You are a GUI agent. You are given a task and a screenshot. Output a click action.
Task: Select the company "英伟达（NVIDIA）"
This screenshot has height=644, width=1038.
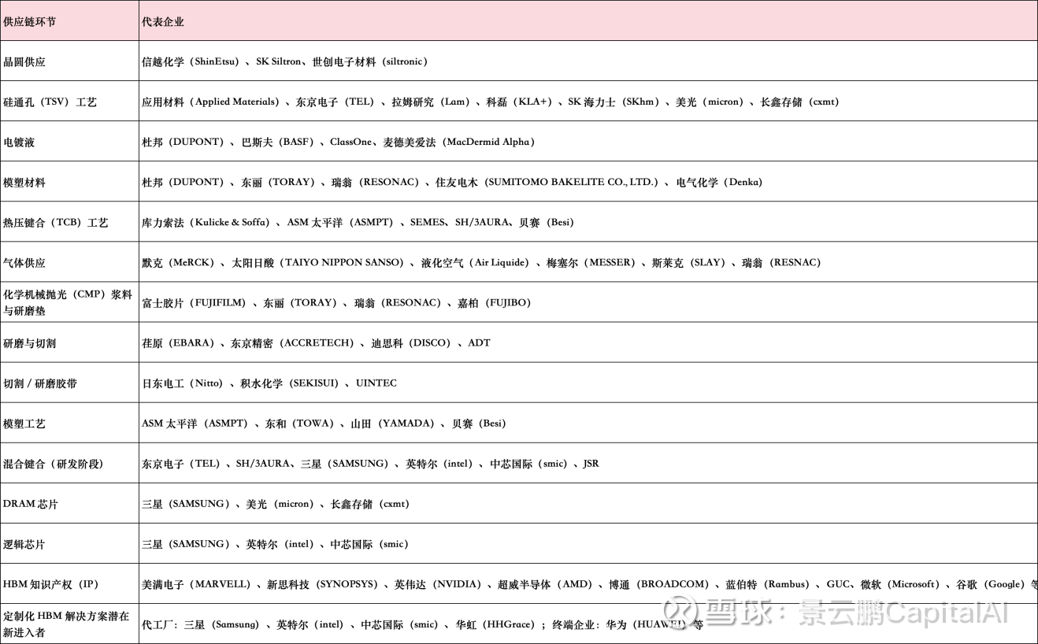pos(438,583)
